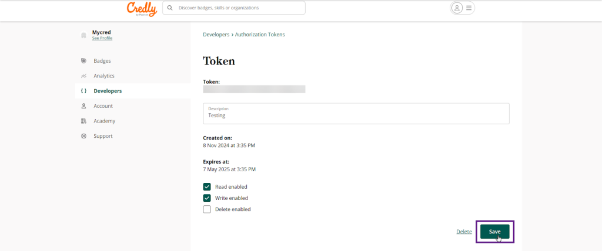Screen dimensions: 602x251
Task: Click the Delete token link
Action: click(464, 232)
